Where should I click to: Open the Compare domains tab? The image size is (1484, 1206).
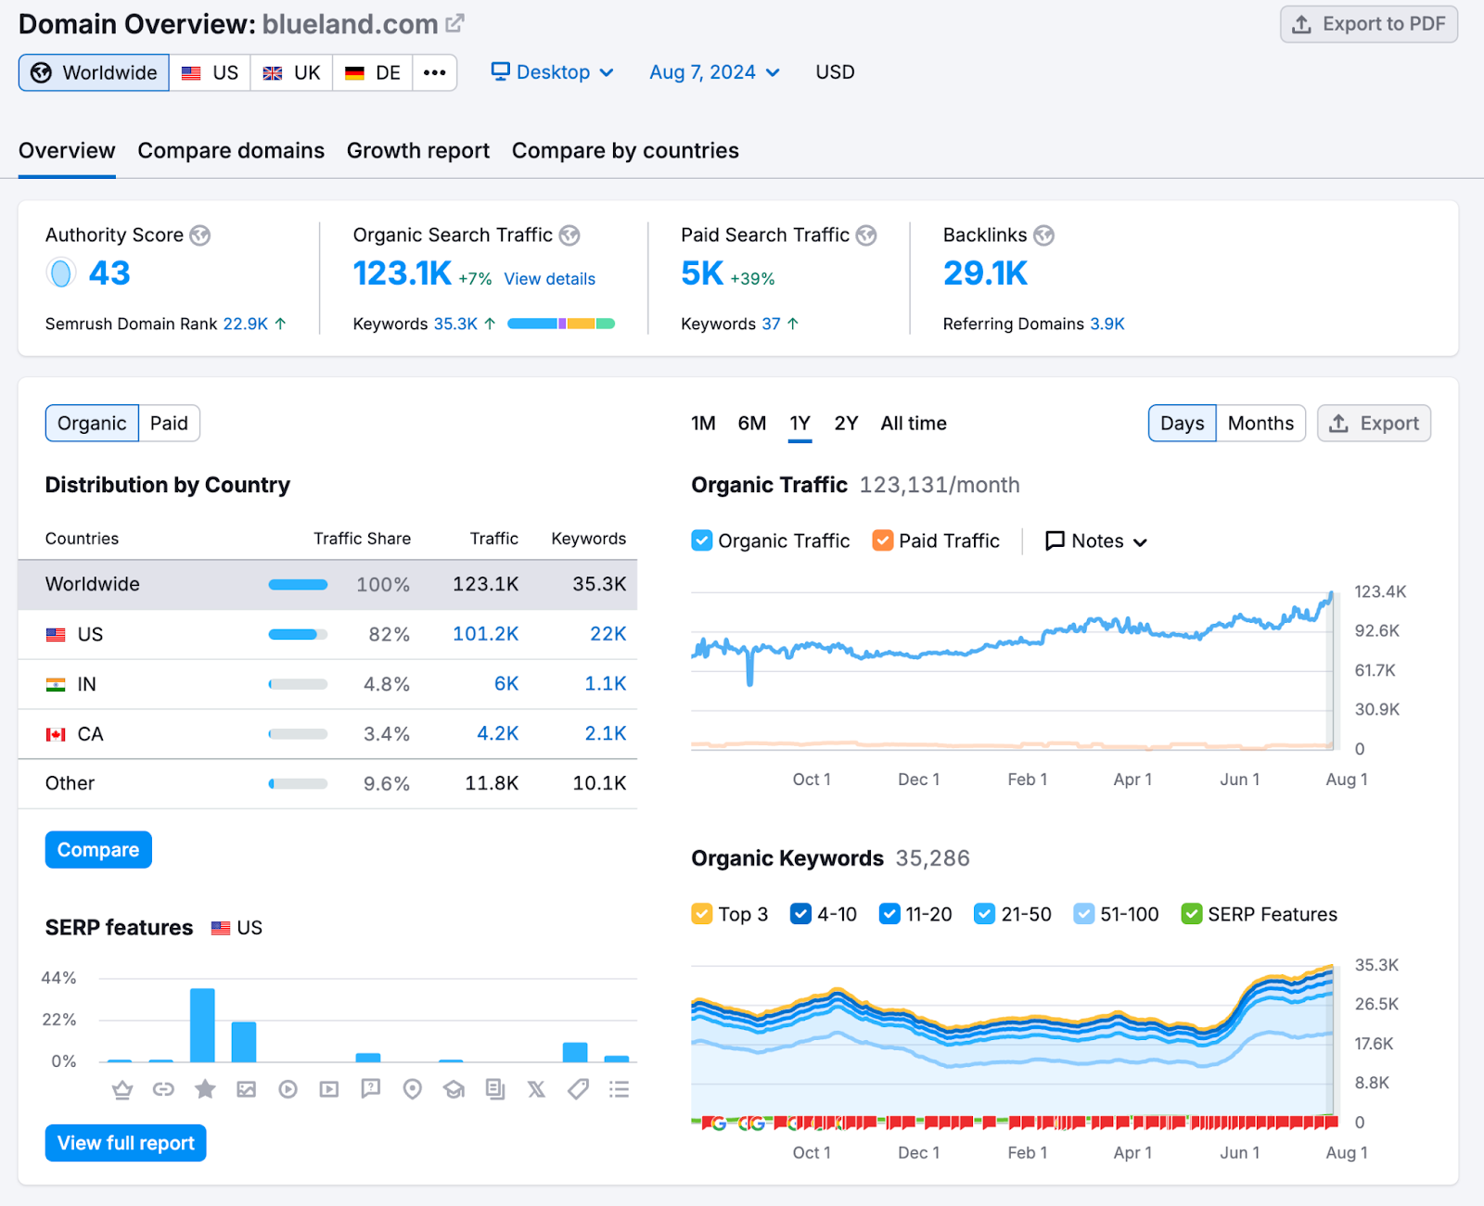pyautogui.click(x=230, y=150)
